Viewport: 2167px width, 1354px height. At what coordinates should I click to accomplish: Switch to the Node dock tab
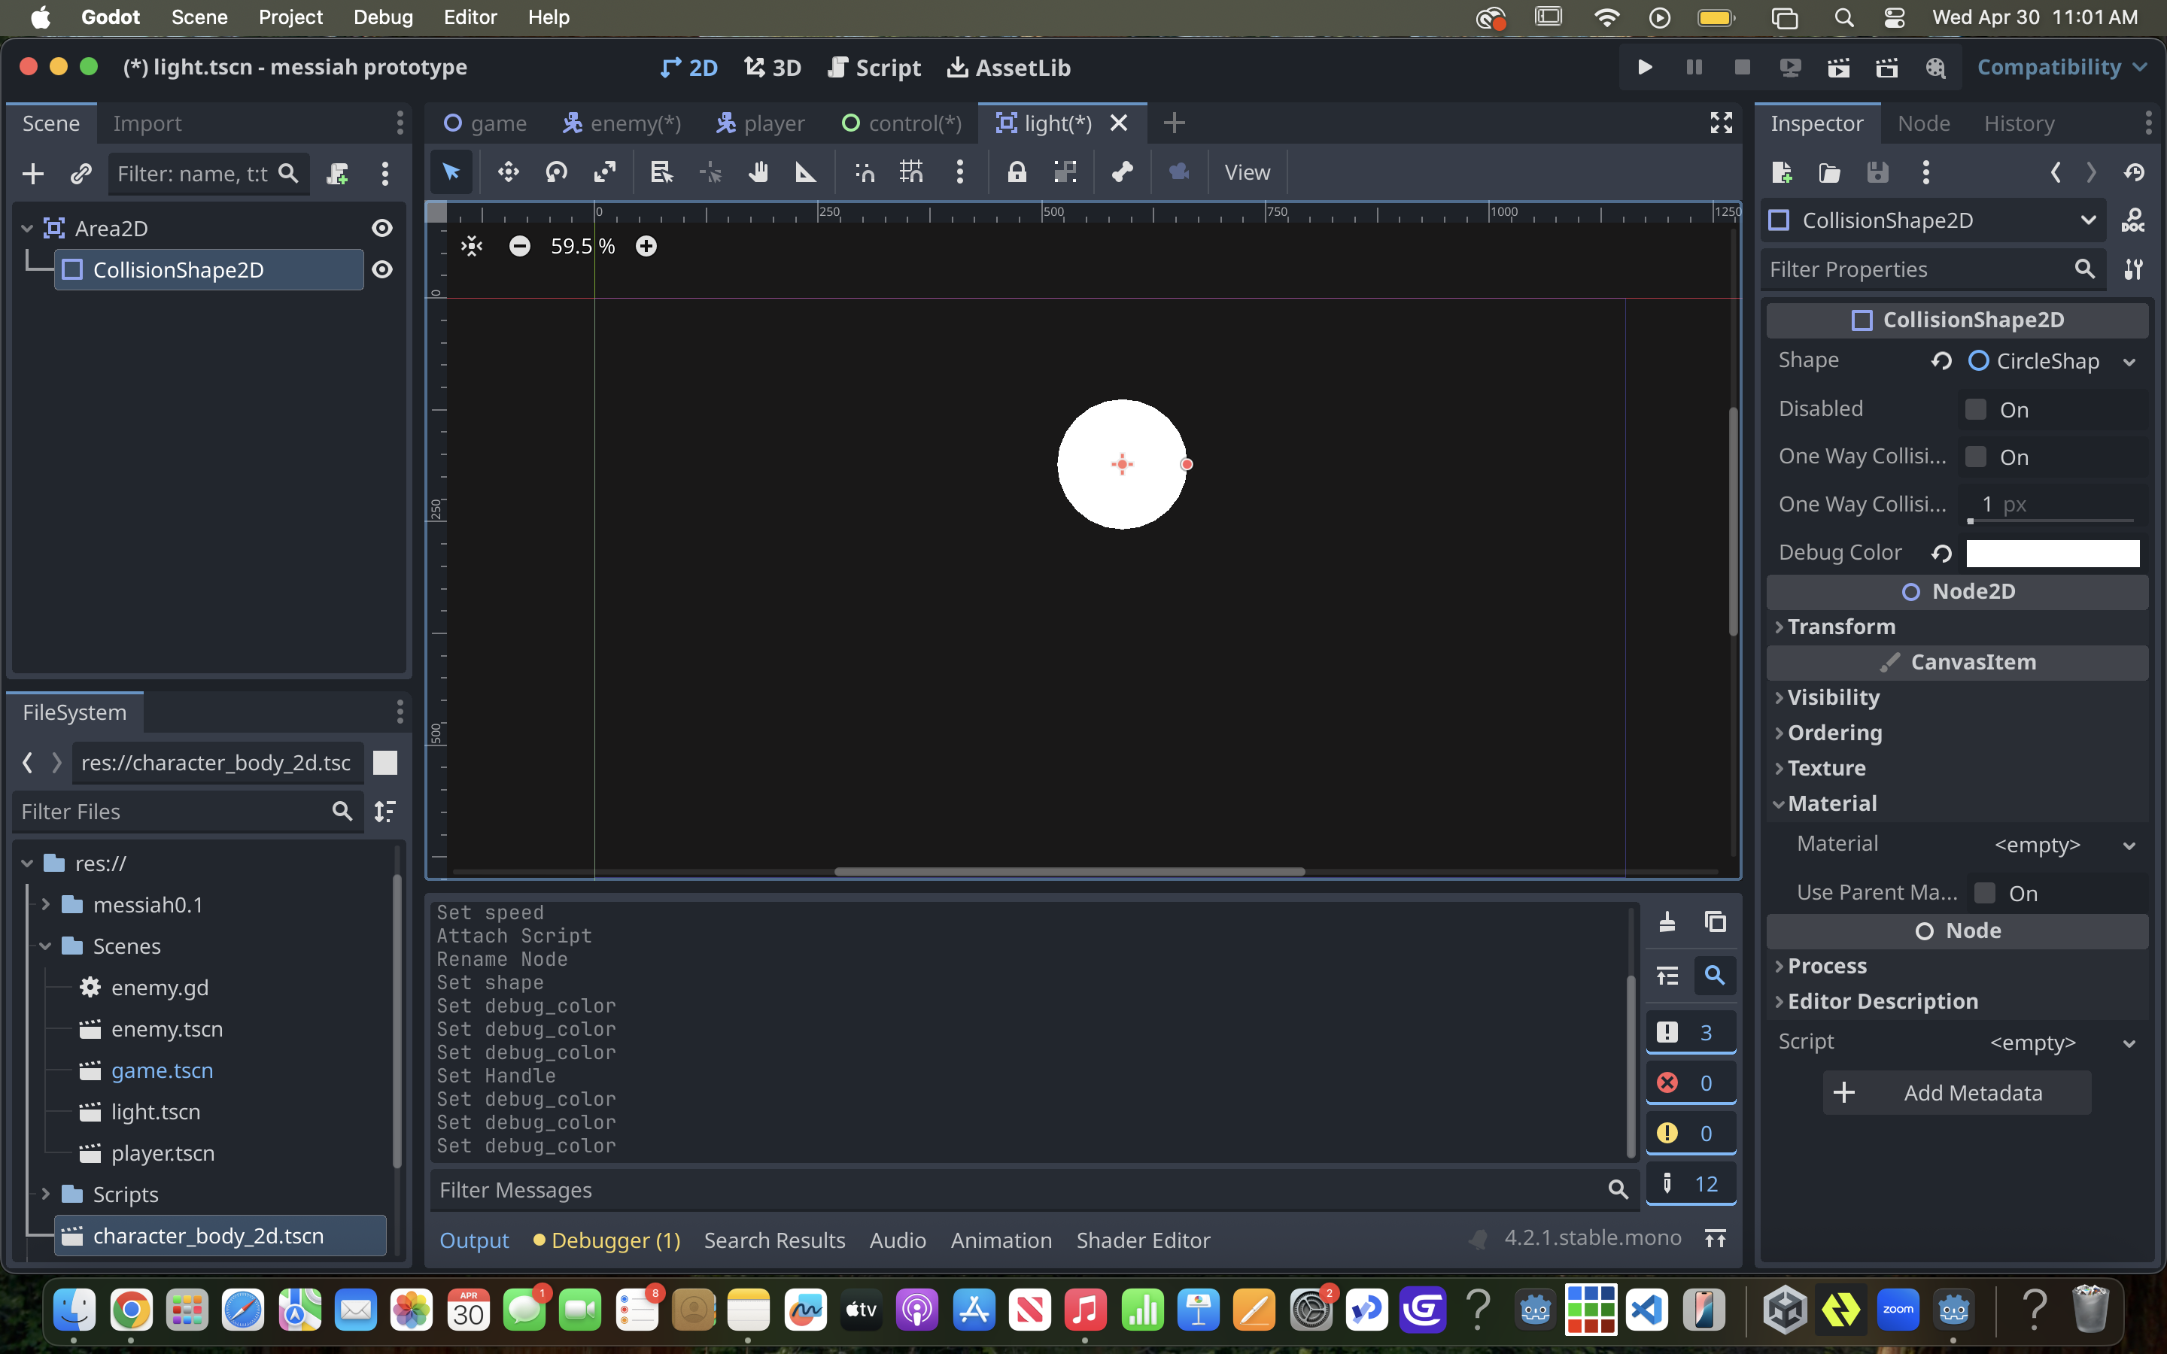point(1923,123)
